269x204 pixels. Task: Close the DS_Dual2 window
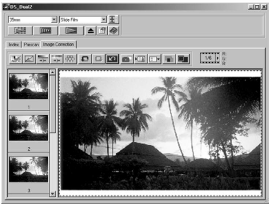pyautogui.click(x=264, y=7)
